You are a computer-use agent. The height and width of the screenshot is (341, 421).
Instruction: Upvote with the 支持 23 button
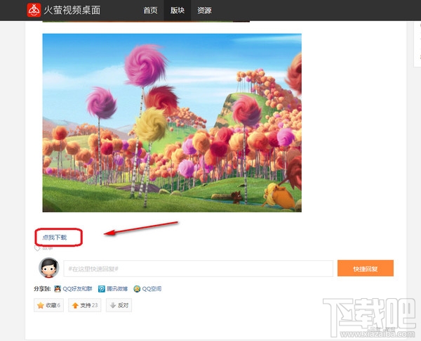[85, 305]
